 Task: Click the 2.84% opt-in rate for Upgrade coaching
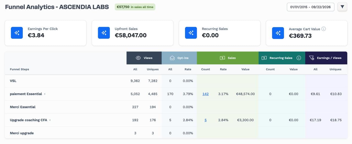[188, 120]
